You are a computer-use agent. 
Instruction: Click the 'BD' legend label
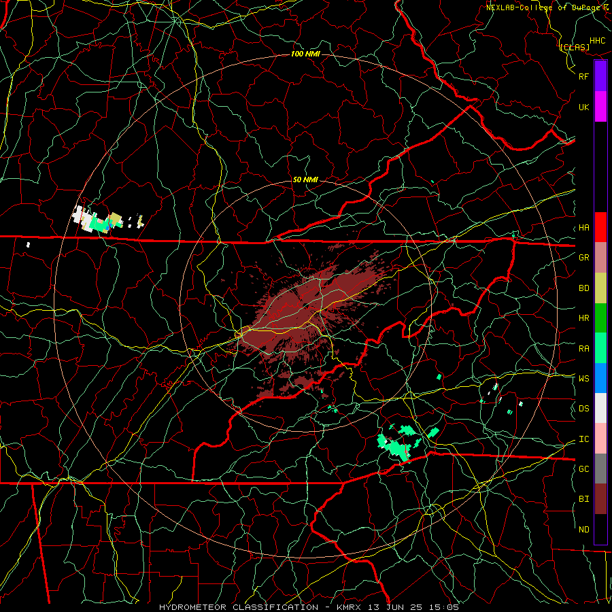point(583,288)
